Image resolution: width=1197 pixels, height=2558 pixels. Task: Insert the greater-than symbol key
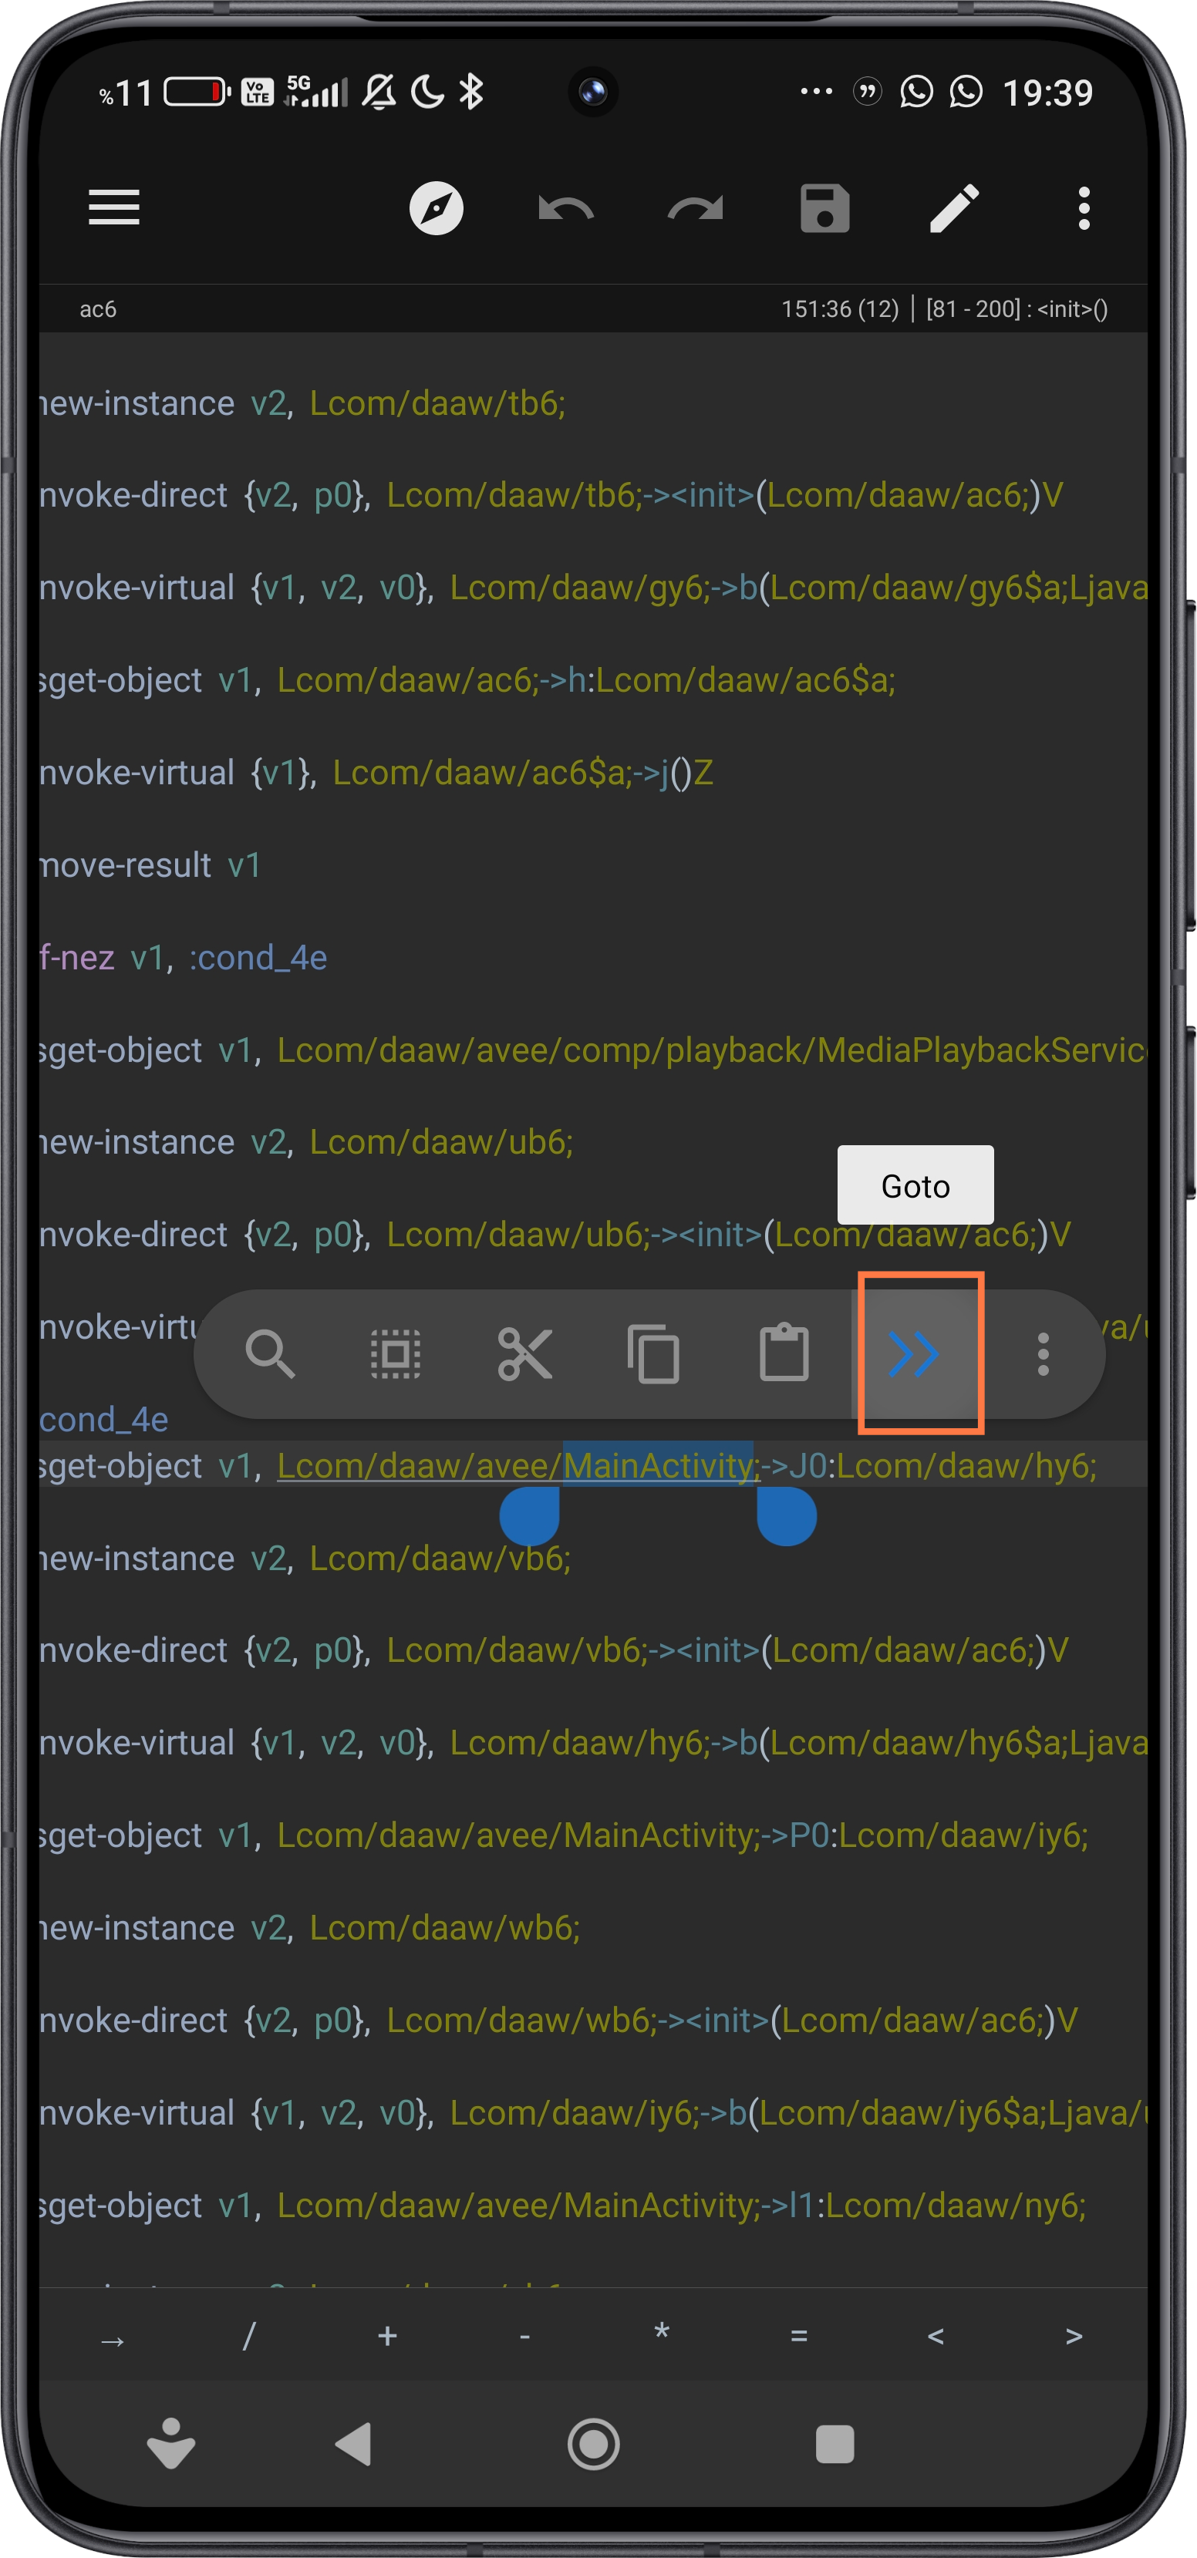coord(1073,2336)
